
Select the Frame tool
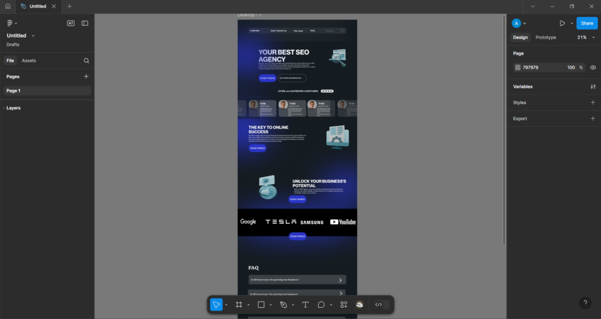click(x=239, y=304)
